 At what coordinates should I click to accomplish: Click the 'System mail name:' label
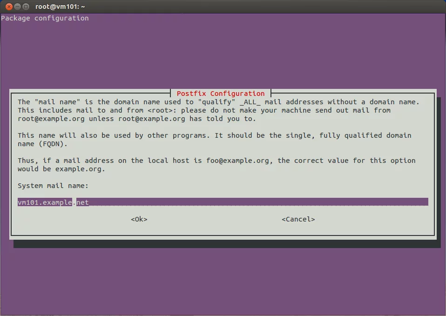tap(53, 186)
